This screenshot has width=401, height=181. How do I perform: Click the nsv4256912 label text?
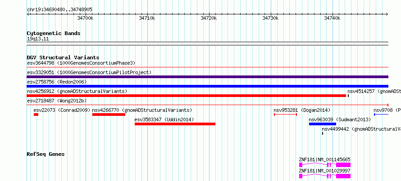[77, 91]
